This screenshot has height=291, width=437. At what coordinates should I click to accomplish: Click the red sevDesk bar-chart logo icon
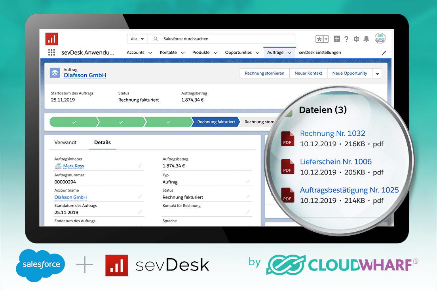click(51, 39)
